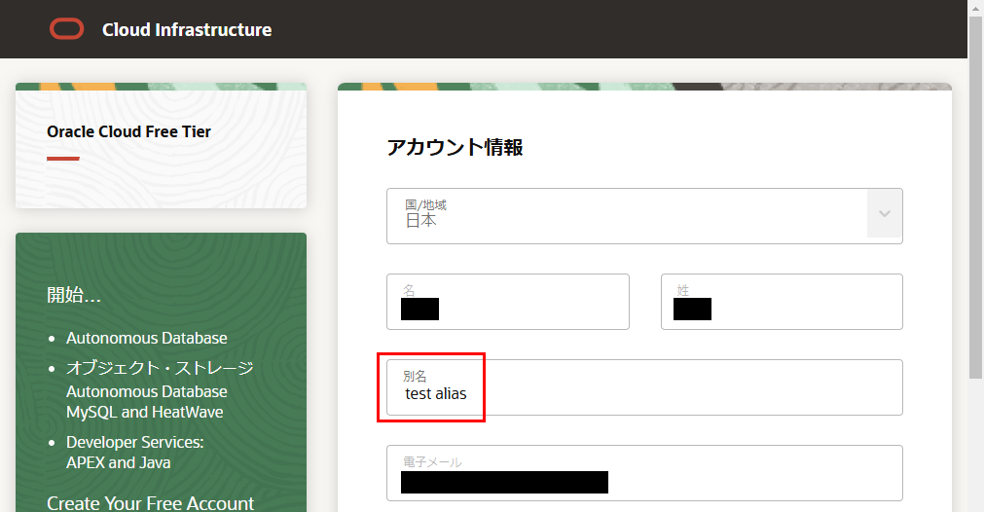Click the Create Your Free Account text
The height and width of the screenshot is (512, 984).
point(151,503)
